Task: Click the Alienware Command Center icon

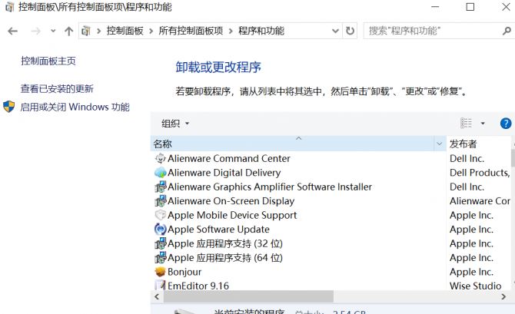Action: pyautogui.click(x=160, y=159)
